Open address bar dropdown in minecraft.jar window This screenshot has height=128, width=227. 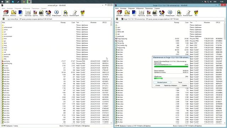click(111, 19)
